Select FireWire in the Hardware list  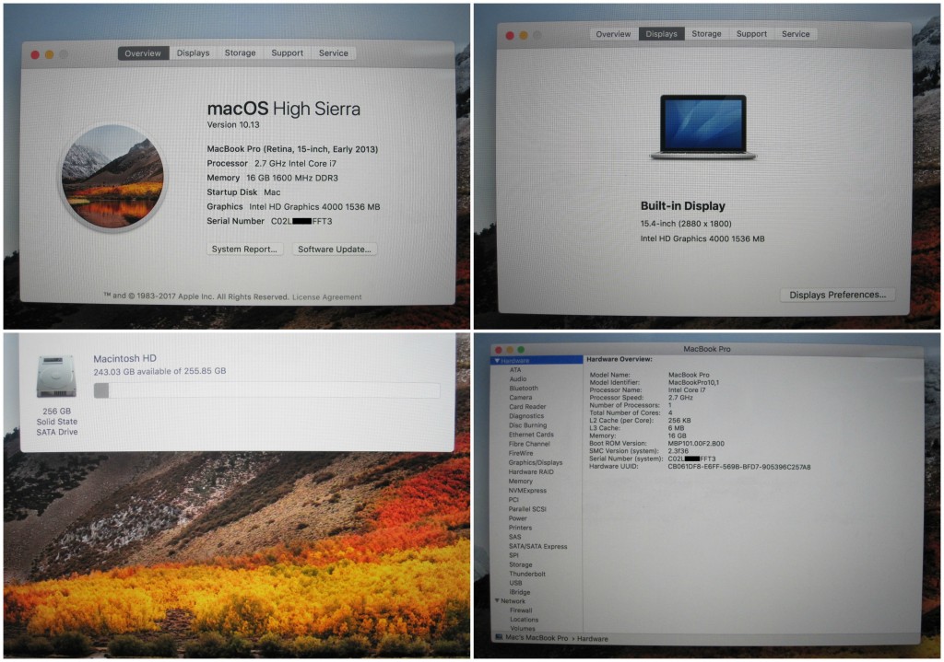tap(521, 453)
